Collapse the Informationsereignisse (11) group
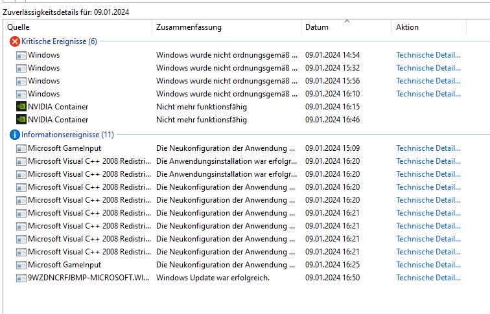Screen dimensions: 490x314 [x=67, y=135]
